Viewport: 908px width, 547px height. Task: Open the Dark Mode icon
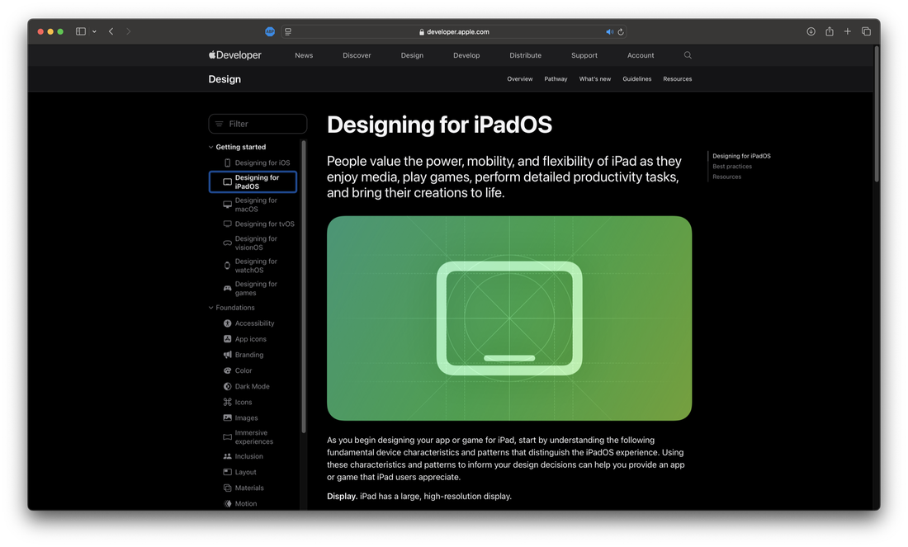[227, 386]
